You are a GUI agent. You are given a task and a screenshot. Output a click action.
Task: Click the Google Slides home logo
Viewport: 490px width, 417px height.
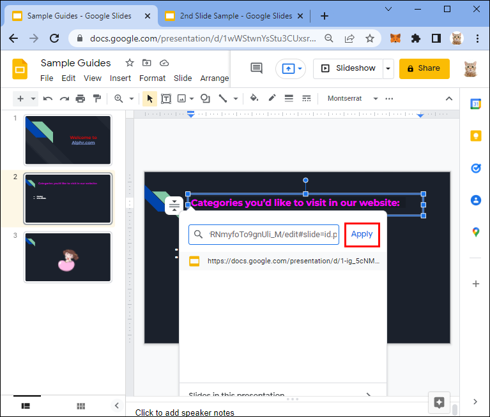[x=20, y=69]
